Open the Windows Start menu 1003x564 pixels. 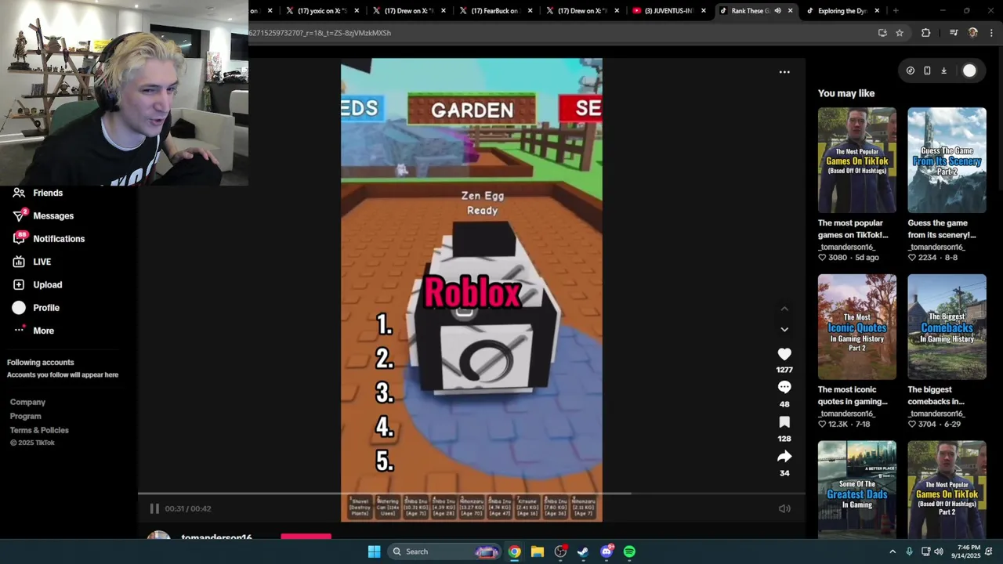click(374, 551)
